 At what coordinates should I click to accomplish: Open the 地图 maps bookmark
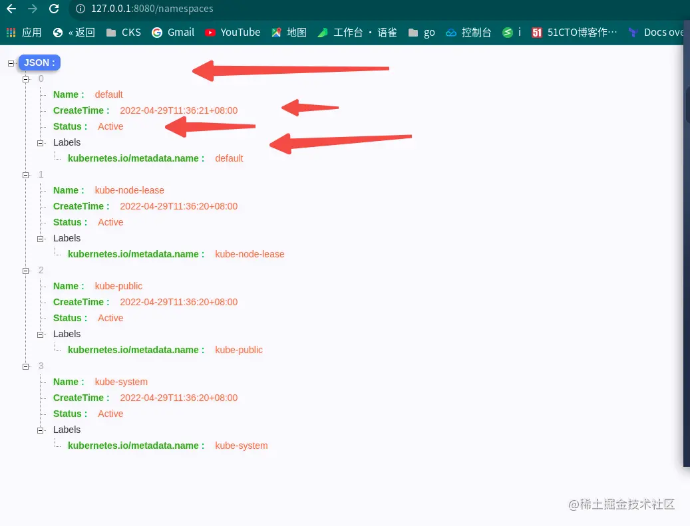pyautogui.click(x=289, y=33)
